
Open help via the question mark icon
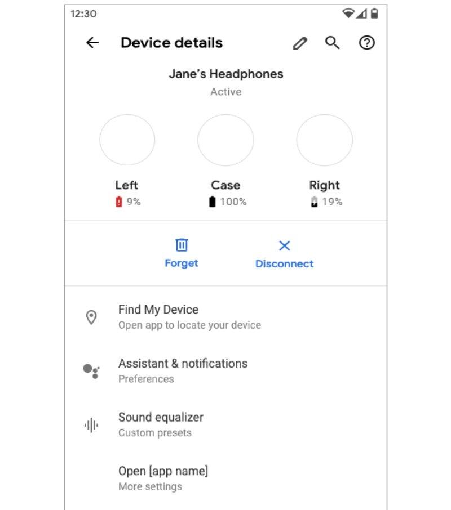tap(366, 43)
